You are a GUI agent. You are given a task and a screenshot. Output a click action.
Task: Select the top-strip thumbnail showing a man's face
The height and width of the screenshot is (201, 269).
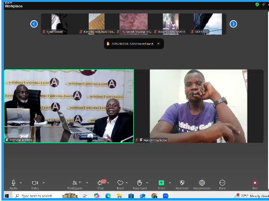click(x=171, y=24)
